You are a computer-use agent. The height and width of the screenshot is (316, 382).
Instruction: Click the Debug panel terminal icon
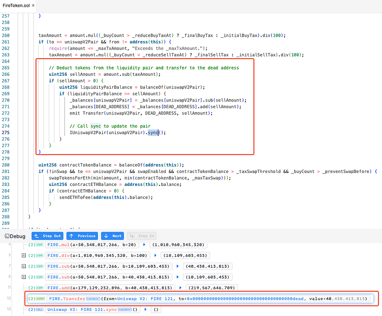click(x=7, y=236)
